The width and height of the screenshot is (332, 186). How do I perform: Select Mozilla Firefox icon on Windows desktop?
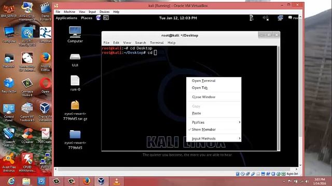coord(45,62)
